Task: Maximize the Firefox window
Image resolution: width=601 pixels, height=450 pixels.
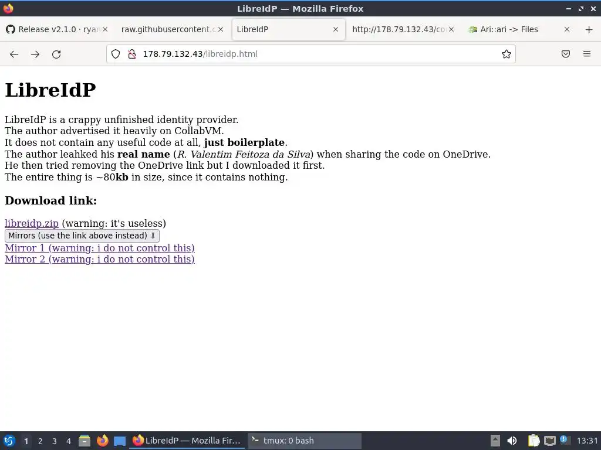Action: tap(581, 8)
